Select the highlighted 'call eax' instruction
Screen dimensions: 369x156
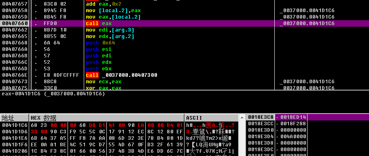point(99,23)
